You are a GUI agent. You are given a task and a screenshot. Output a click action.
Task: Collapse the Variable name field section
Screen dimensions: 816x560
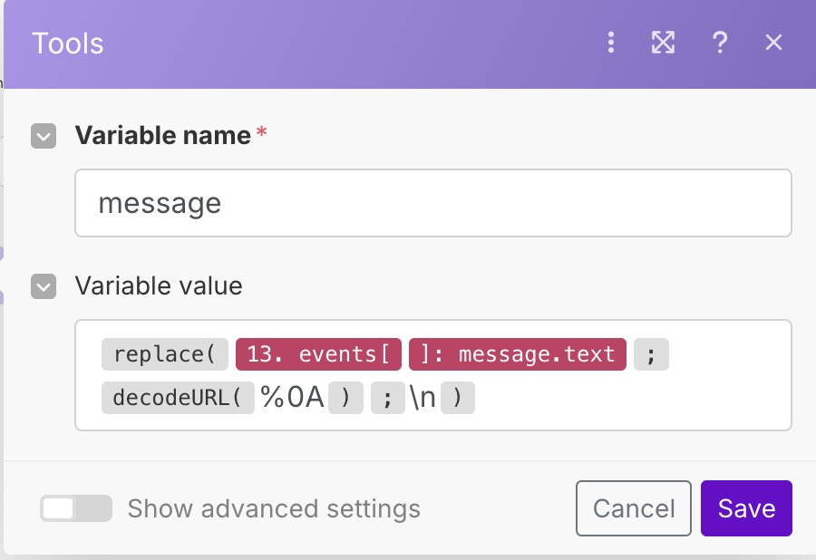(x=44, y=136)
